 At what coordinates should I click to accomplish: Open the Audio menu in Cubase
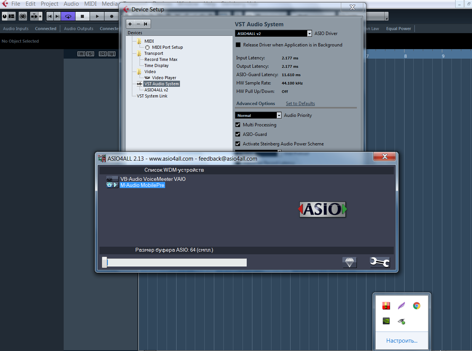(x=71, y=4)
